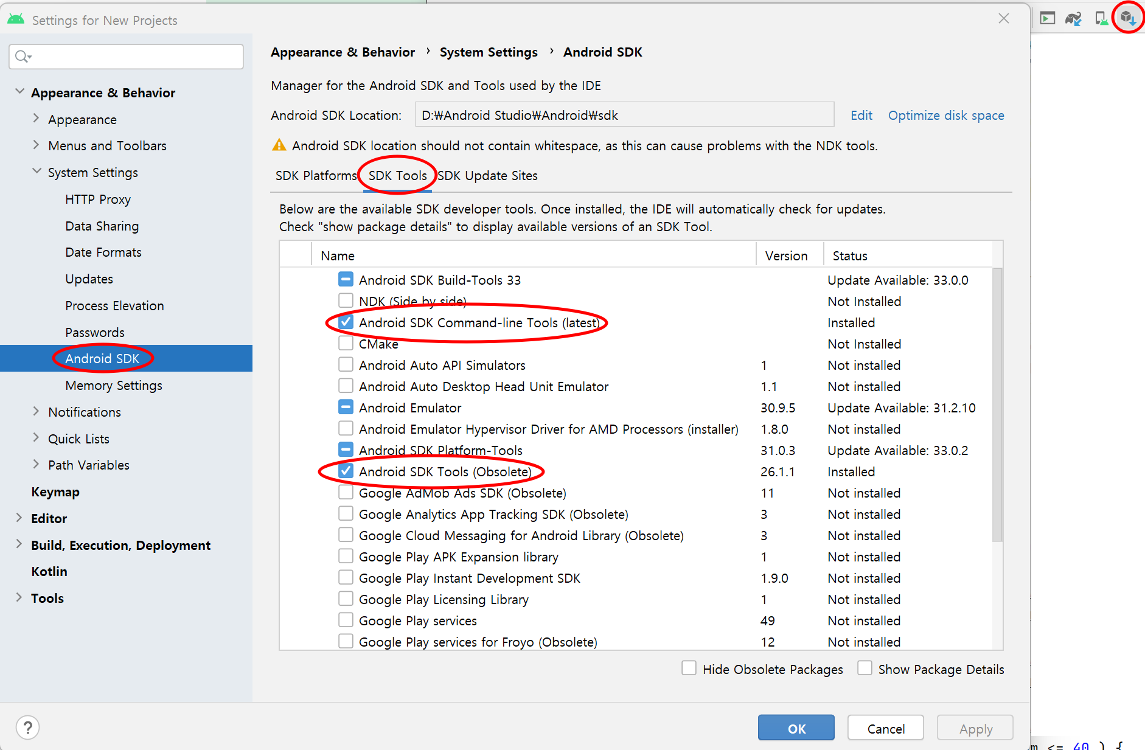Click the SDK tools list scrollbar
This screenshot has width=1145, height=750.
click(997, 405)
